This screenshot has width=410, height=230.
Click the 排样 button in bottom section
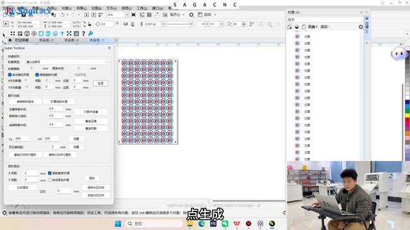tap(92, 178)
